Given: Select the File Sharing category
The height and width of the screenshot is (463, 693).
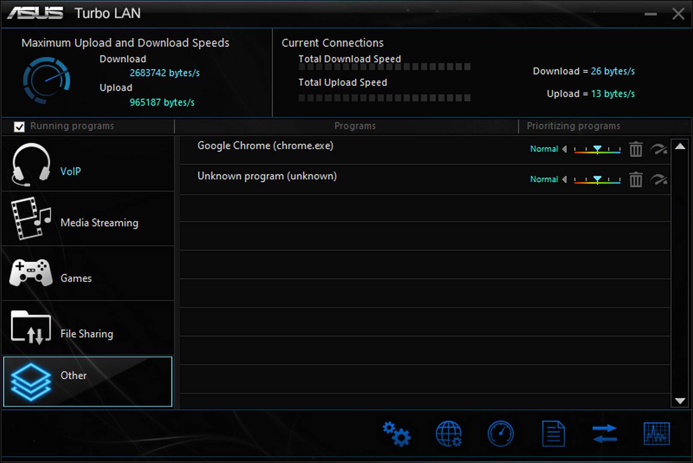Looking at the screenshot, I should (x=88, y=328).
